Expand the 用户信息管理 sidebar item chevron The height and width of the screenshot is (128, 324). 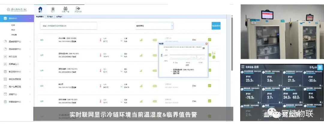(30, 87)
